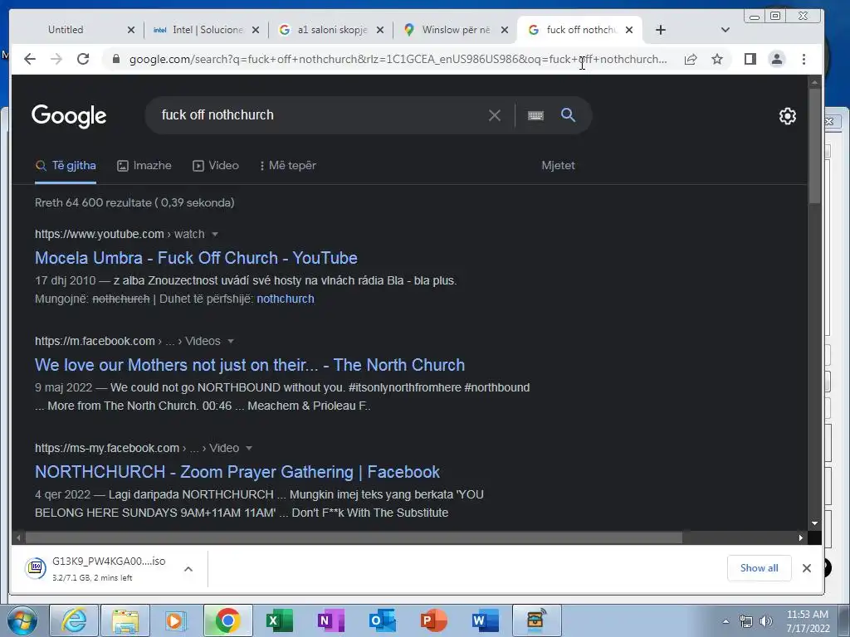This screenshot has width=850, height=637.
Task: Close the a1 saloni skopje tab
Action: click(x=380, y=30)
